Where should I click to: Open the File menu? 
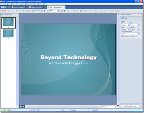pyautogui.click(x=2, y=4)
